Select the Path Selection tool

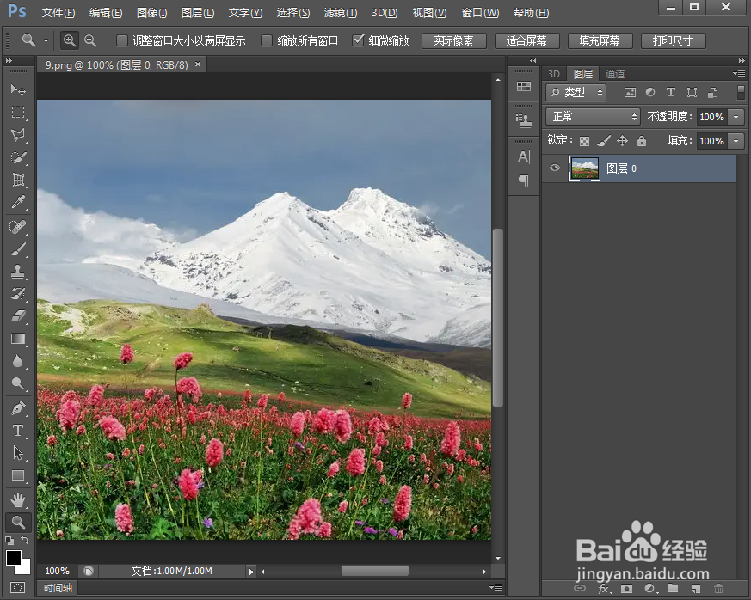18,453
